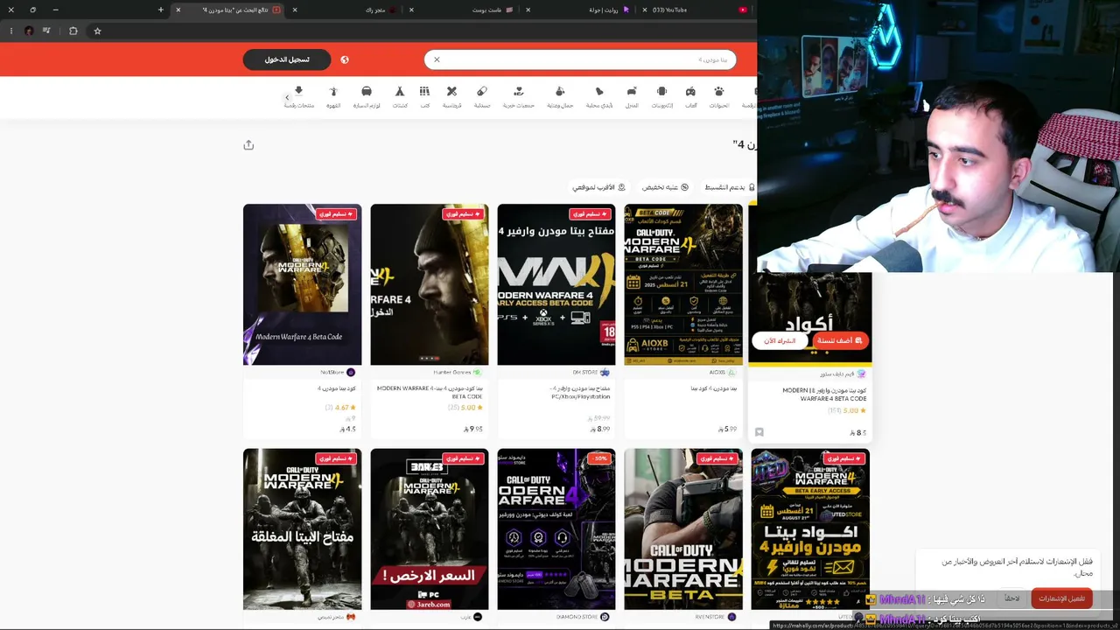Open the DM STORE seller link
Screen dimensions: 1120x630
591,373
